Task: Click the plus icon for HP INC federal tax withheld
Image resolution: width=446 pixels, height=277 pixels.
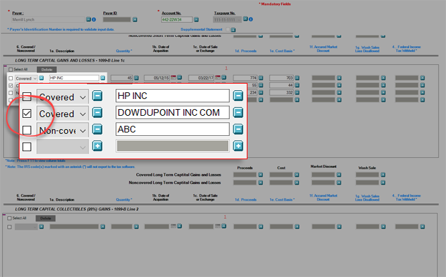Action: (x=423, y=78)
